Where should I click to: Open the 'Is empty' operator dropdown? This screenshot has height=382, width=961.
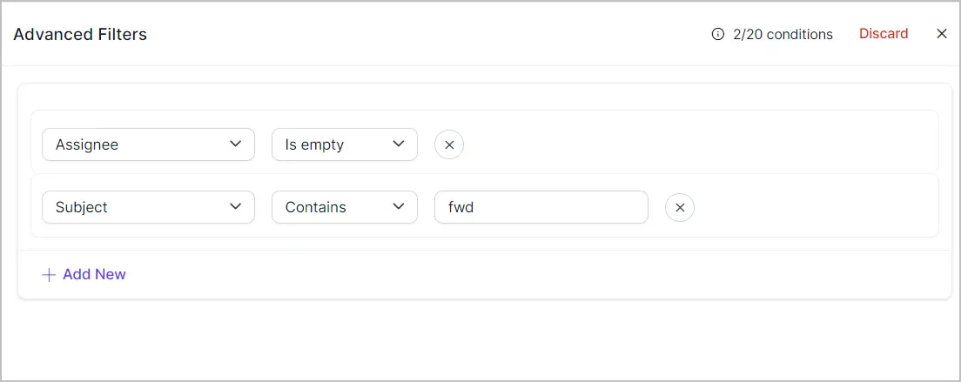(345, 144)
